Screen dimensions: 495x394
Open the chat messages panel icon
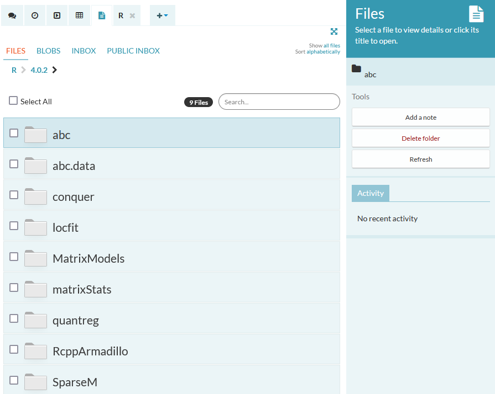tap(12, 15)
